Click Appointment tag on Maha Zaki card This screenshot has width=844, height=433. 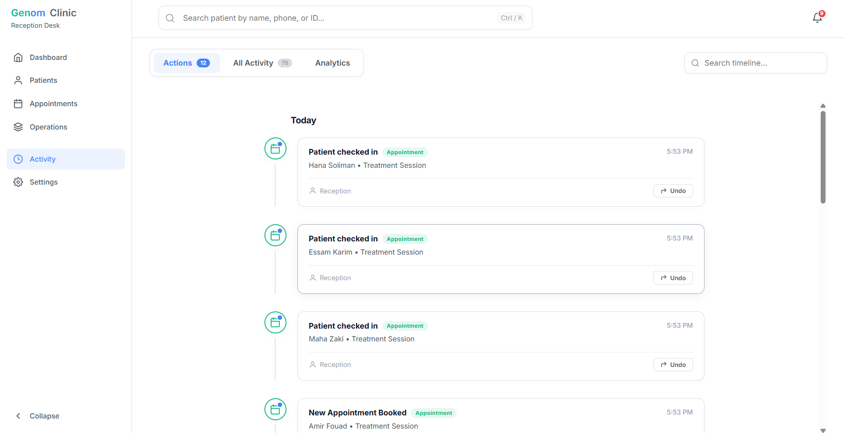pos(405,326)
